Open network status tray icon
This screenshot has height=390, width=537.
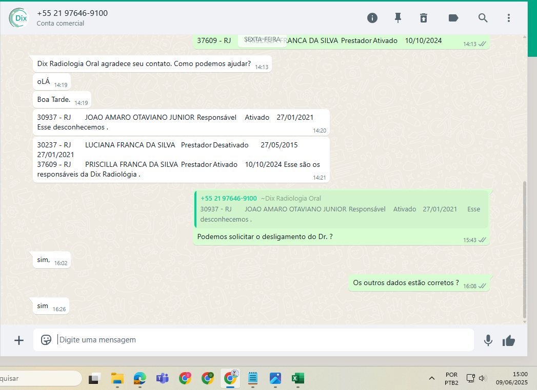[470, 378]
